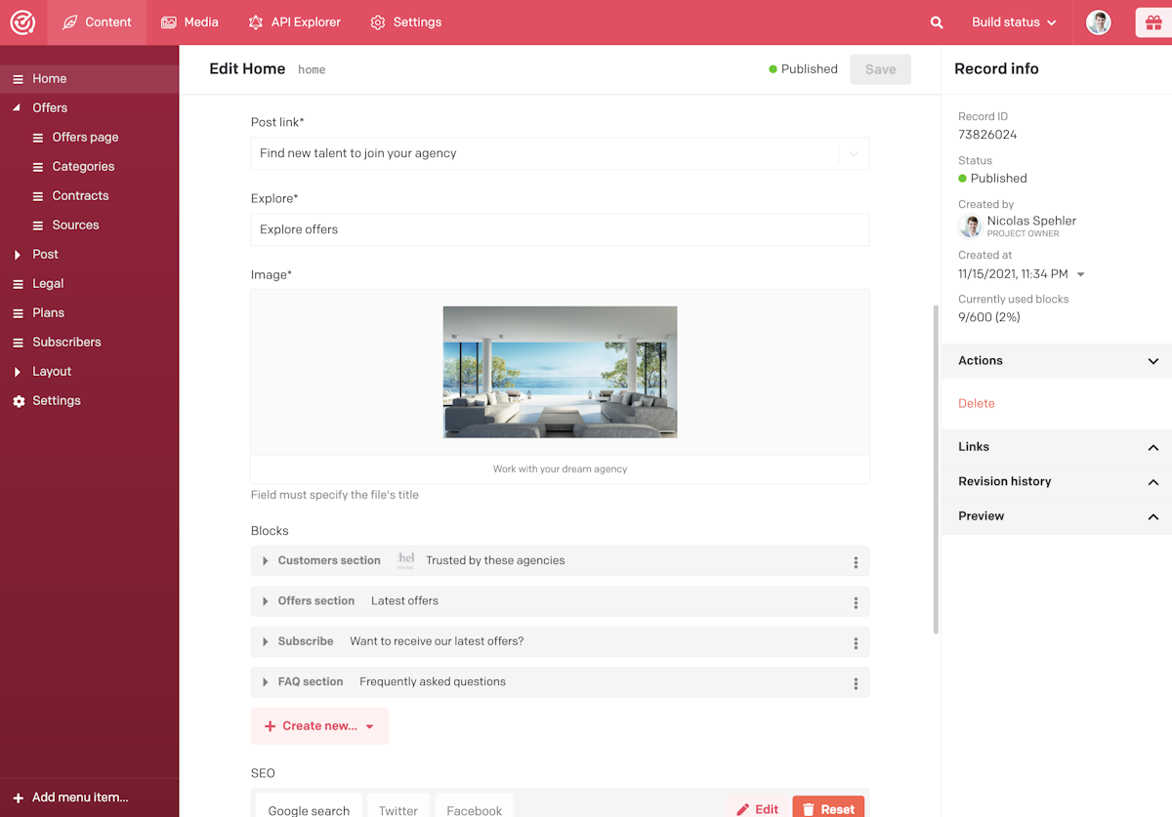1172x817 pixels.
Task: Expand the Customers section block
Action: click(265, 560)
